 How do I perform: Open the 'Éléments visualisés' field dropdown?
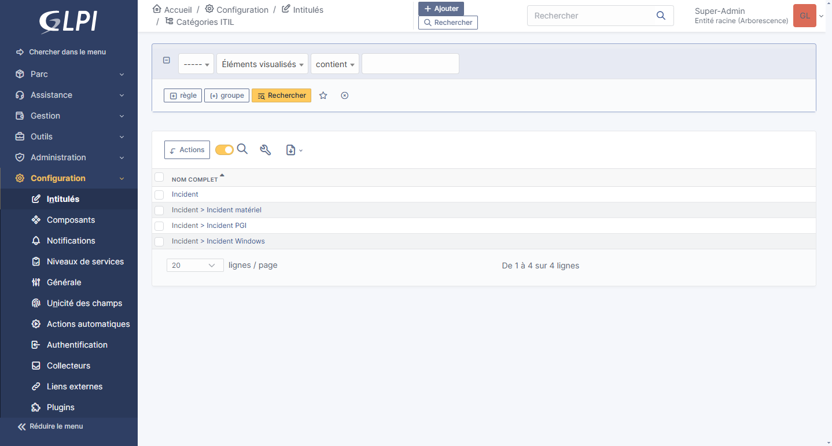coord(263,64)
